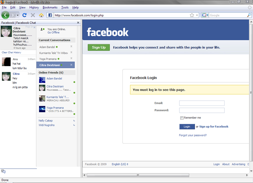
Task: Toggle the Remember me checkbox
Action: coord(182,118)
